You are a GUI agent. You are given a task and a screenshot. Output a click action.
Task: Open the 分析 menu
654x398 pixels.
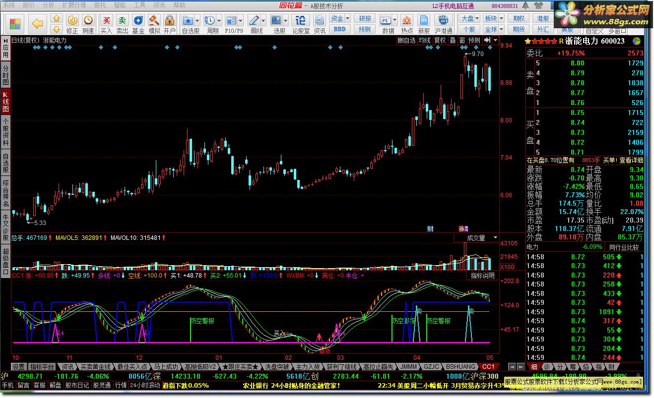48,5
